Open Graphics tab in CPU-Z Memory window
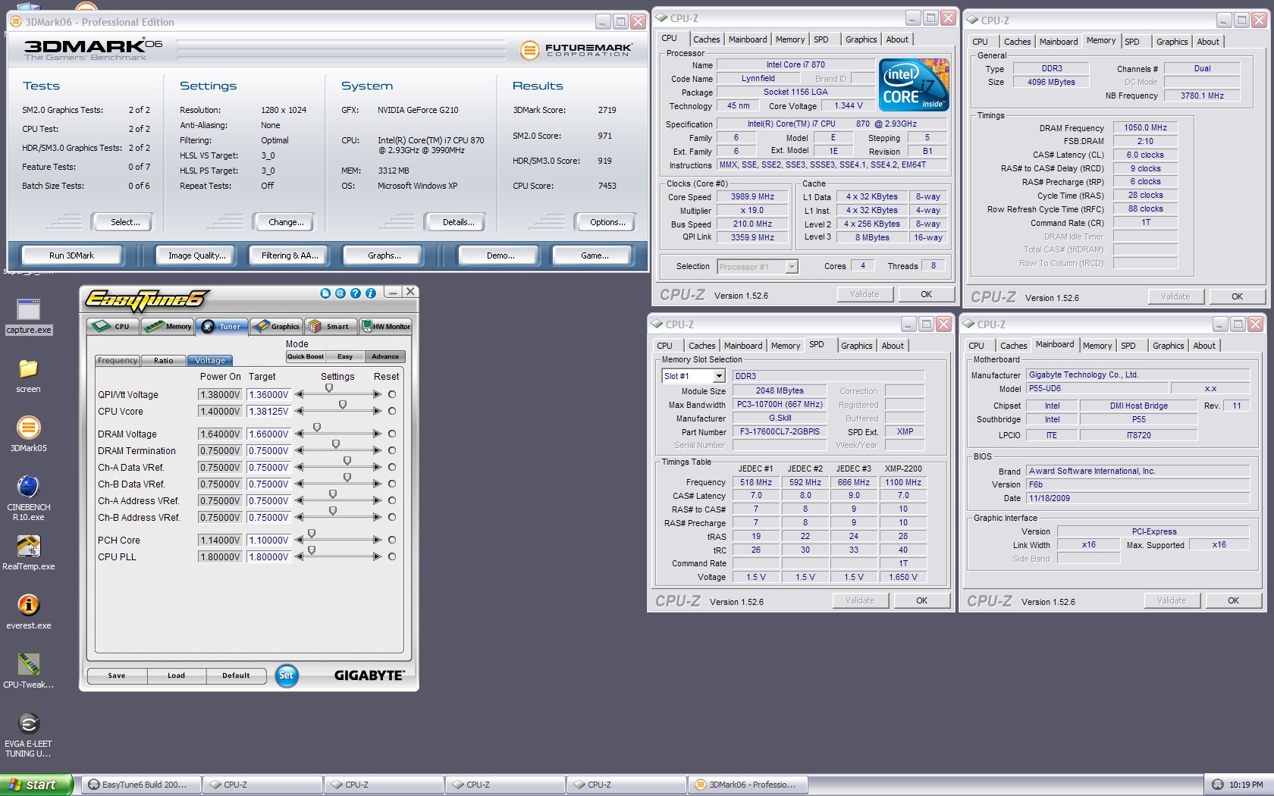 (x=1172, y=42)
